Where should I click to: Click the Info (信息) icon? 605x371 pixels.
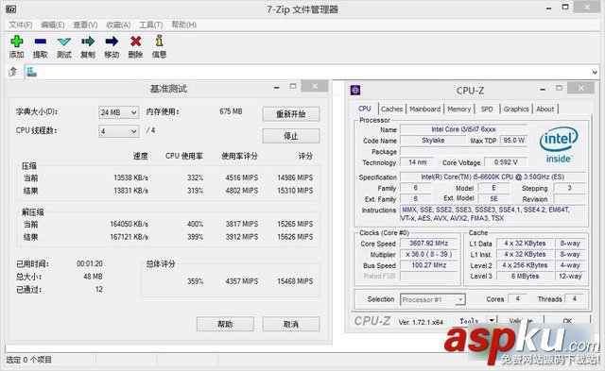159,41
